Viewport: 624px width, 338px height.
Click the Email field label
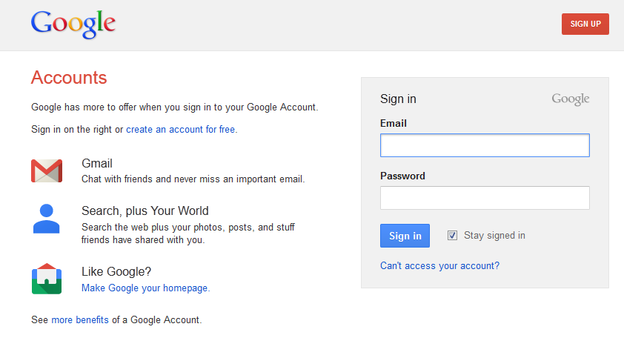pos(394,124)
